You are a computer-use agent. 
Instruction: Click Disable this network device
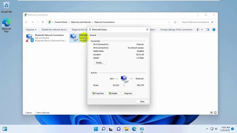pos(54,30)
